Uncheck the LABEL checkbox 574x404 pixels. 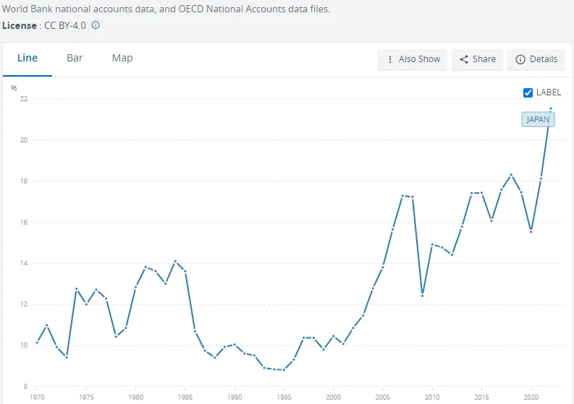(528, 93)
